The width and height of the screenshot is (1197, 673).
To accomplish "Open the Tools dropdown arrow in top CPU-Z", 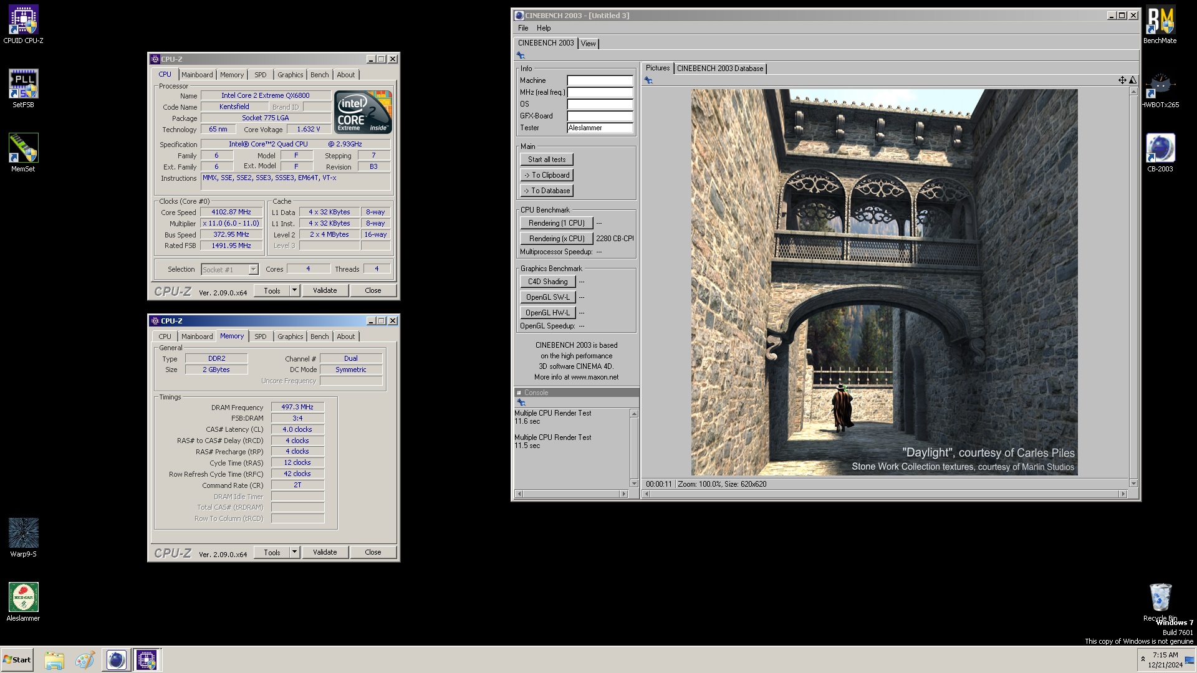I will (294, 290).
